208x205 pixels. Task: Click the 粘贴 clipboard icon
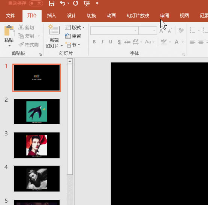coord(9,31)
